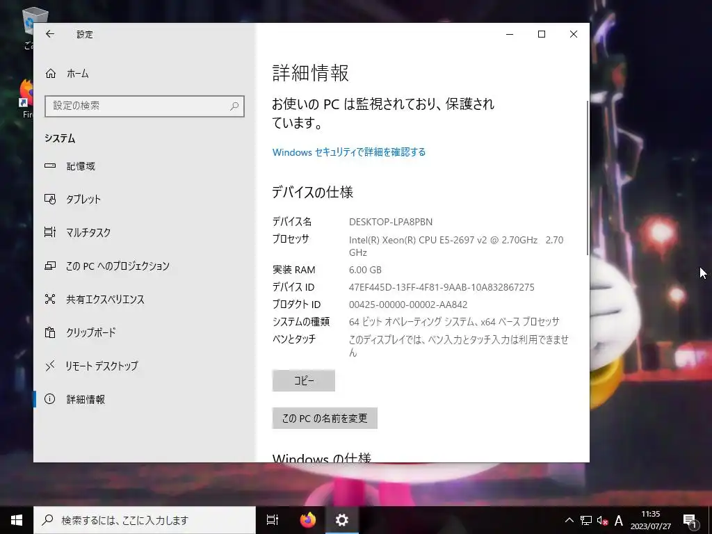Open the muted volume tray icon
Viewport: 712px width, 534px height.
coord(603,520)
